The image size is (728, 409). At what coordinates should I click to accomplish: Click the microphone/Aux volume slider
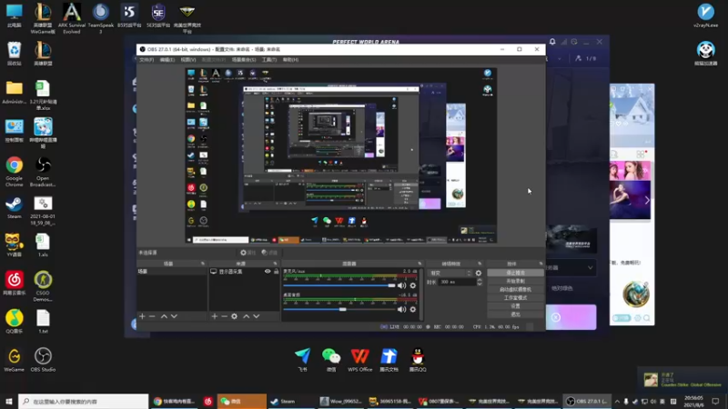339,285
